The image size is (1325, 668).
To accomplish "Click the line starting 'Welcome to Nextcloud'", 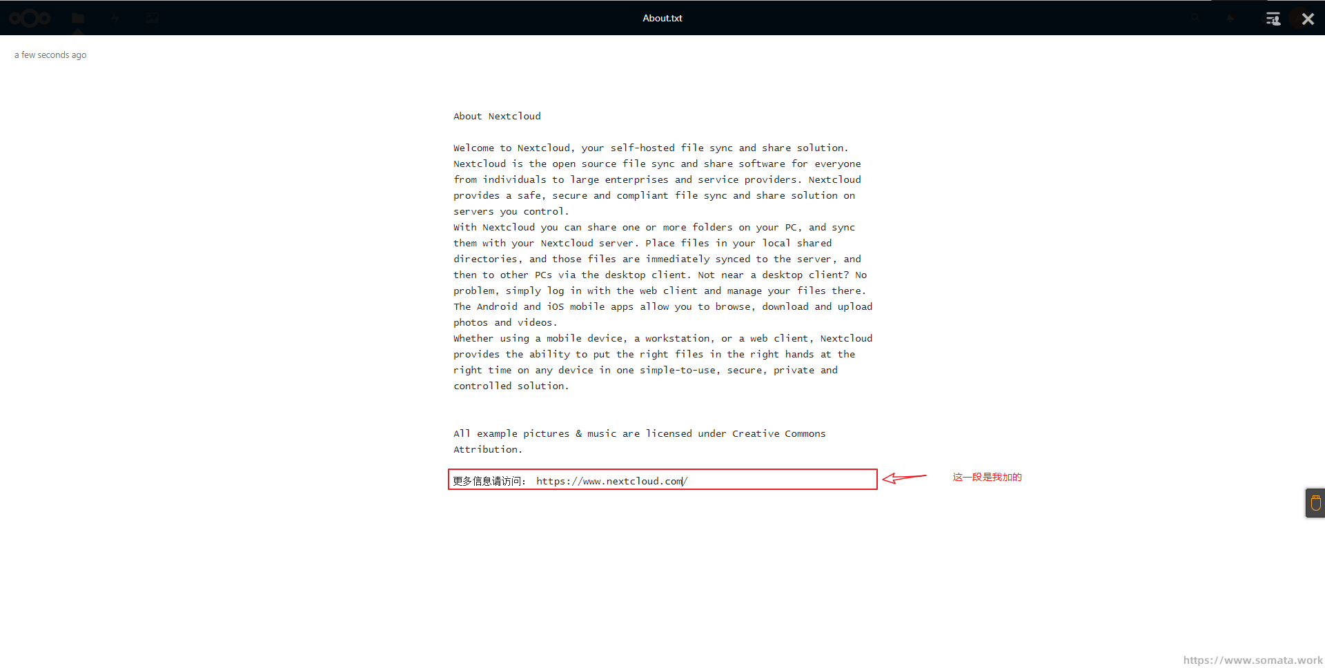I will coord(651,148).
